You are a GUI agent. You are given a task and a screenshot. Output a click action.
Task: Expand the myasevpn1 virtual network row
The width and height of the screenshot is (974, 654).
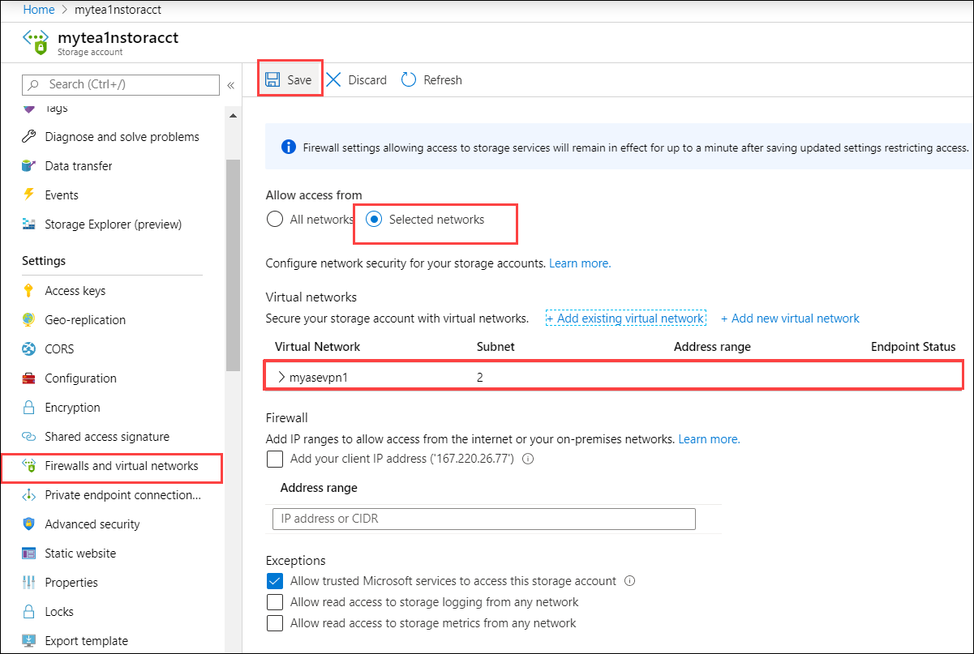tap(281, 377)
